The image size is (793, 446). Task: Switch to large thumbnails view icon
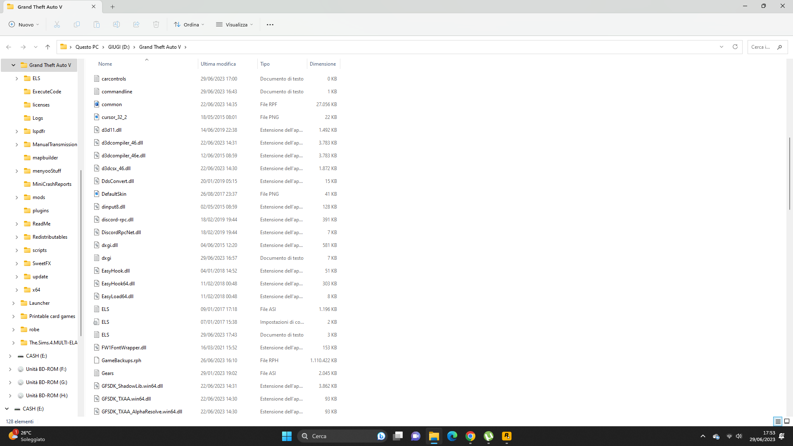click(x=787, y=421)
